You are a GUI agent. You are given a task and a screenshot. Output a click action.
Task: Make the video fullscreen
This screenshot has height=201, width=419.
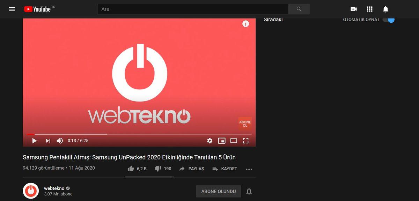click(x=245, y=141)
